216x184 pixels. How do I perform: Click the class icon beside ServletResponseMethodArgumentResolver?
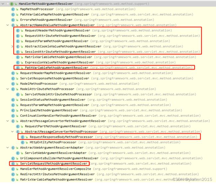[13, 79]
